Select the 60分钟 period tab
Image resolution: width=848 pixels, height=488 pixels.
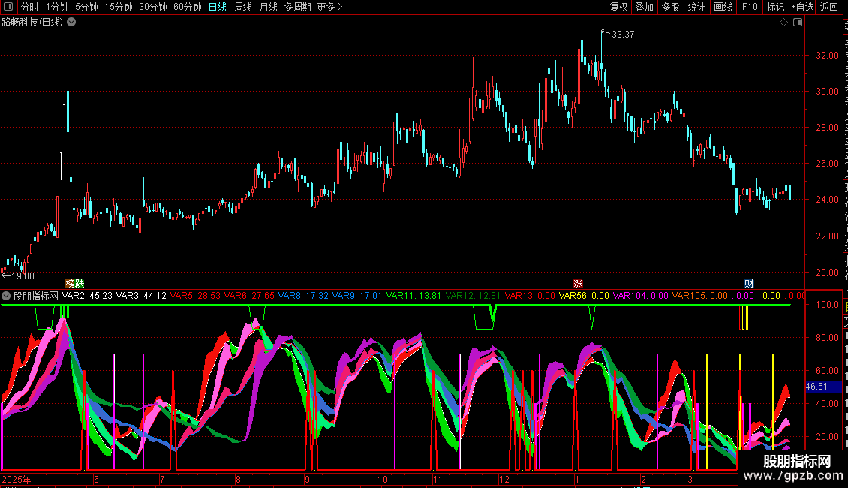[x=188, y=7]
